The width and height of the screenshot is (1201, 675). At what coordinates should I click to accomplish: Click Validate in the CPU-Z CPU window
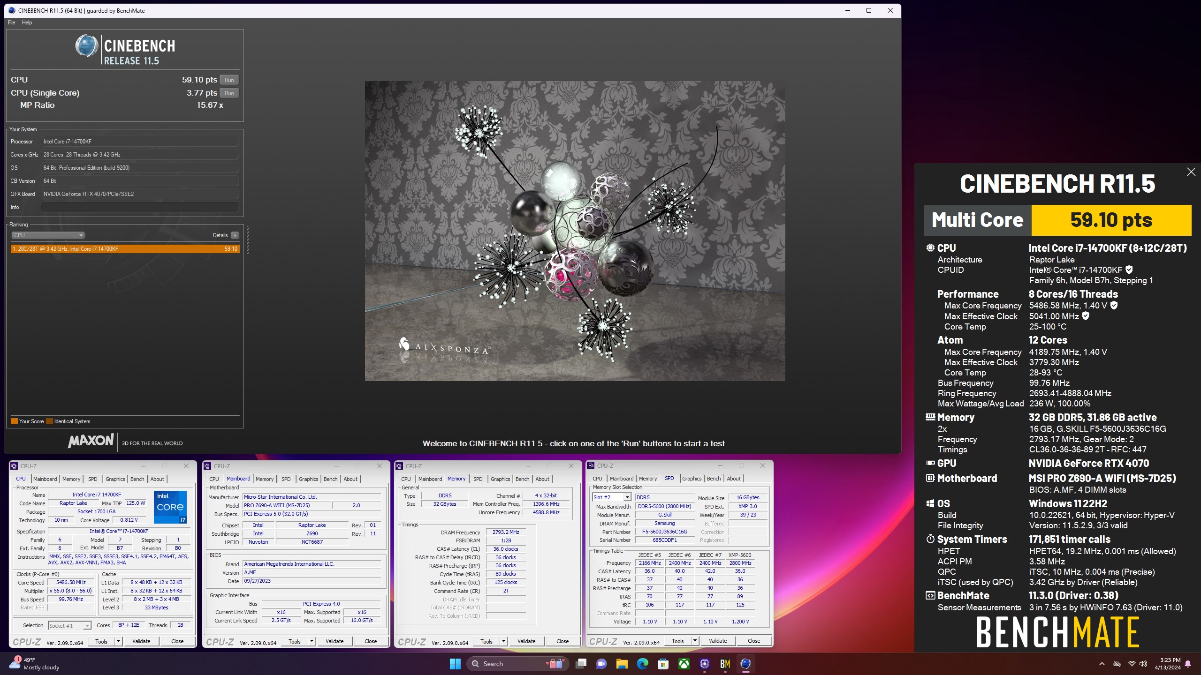141,641
